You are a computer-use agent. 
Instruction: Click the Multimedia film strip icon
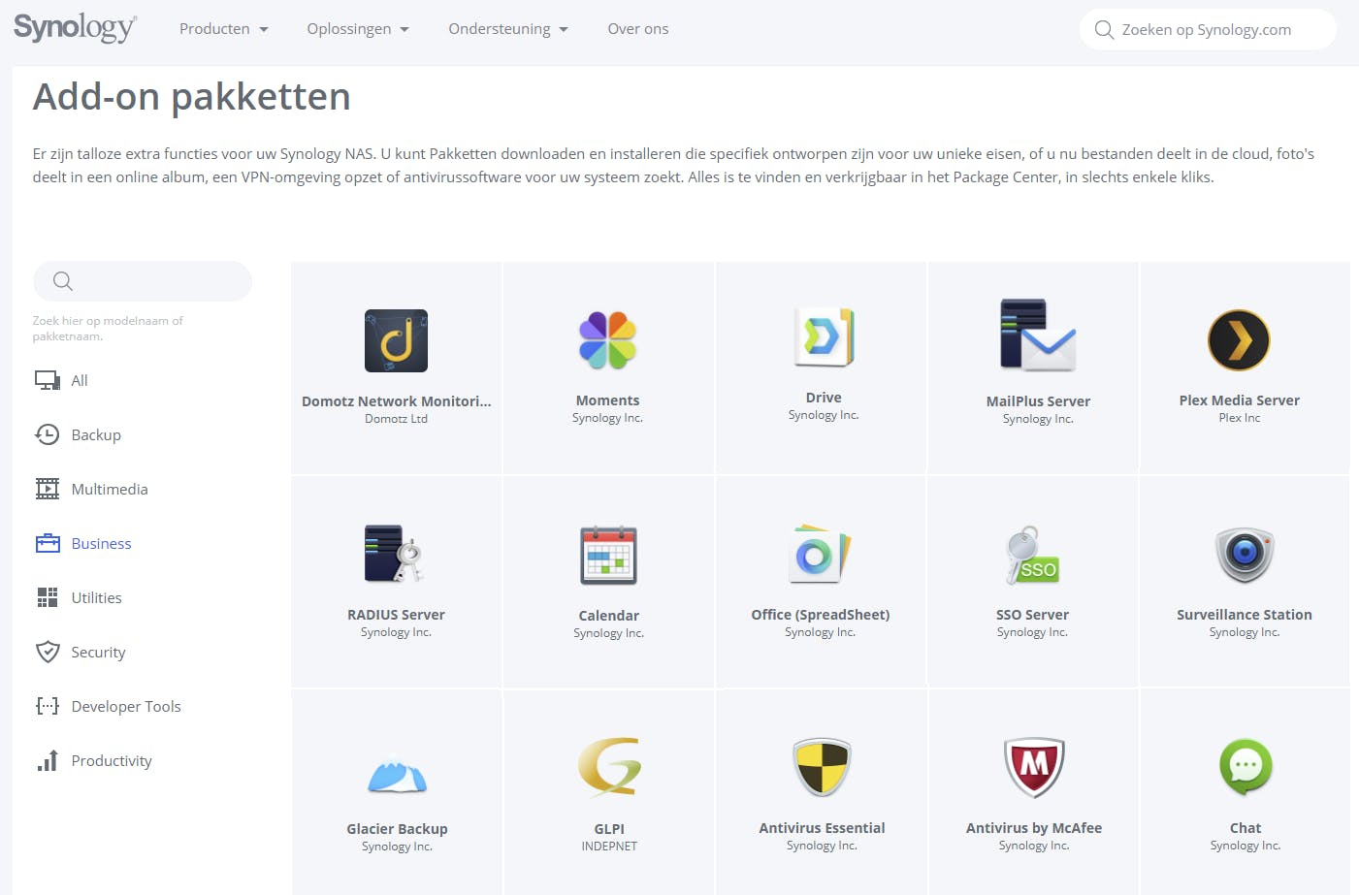pos(48,489)
